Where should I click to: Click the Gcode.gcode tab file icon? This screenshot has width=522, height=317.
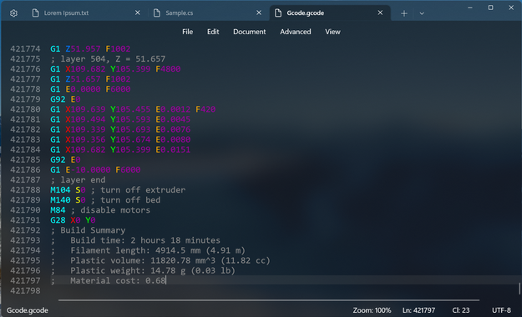(x=278, y=13)
